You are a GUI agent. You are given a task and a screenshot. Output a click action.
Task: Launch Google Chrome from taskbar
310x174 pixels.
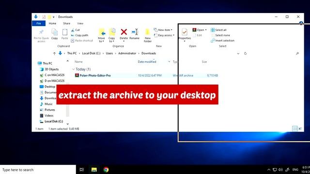click(x=106, y=170)
